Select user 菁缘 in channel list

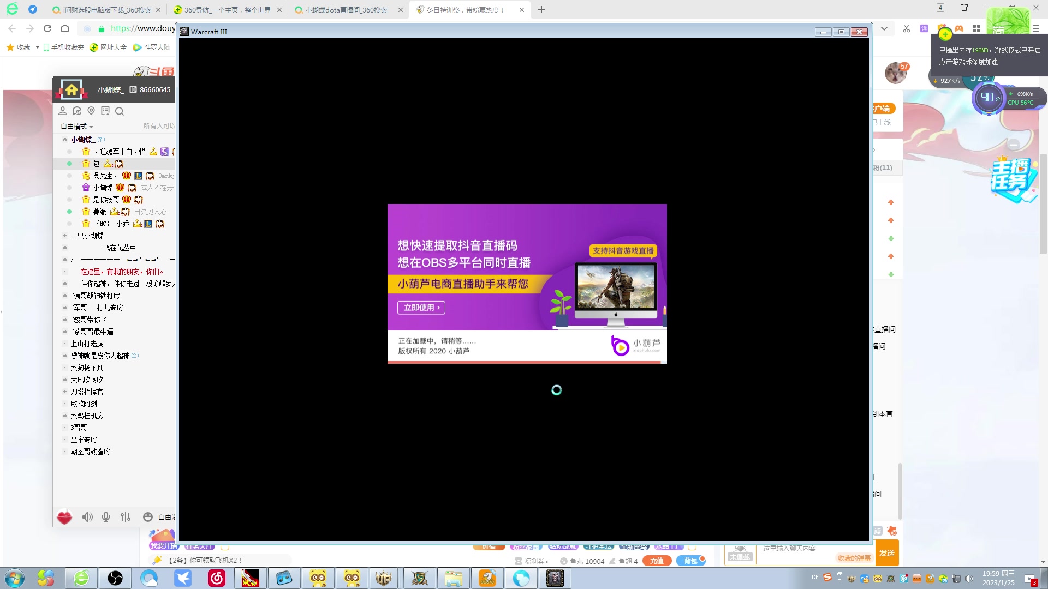pos(99,212)
